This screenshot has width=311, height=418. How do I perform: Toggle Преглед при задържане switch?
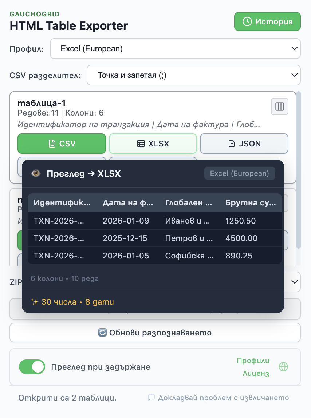(32, 367)
